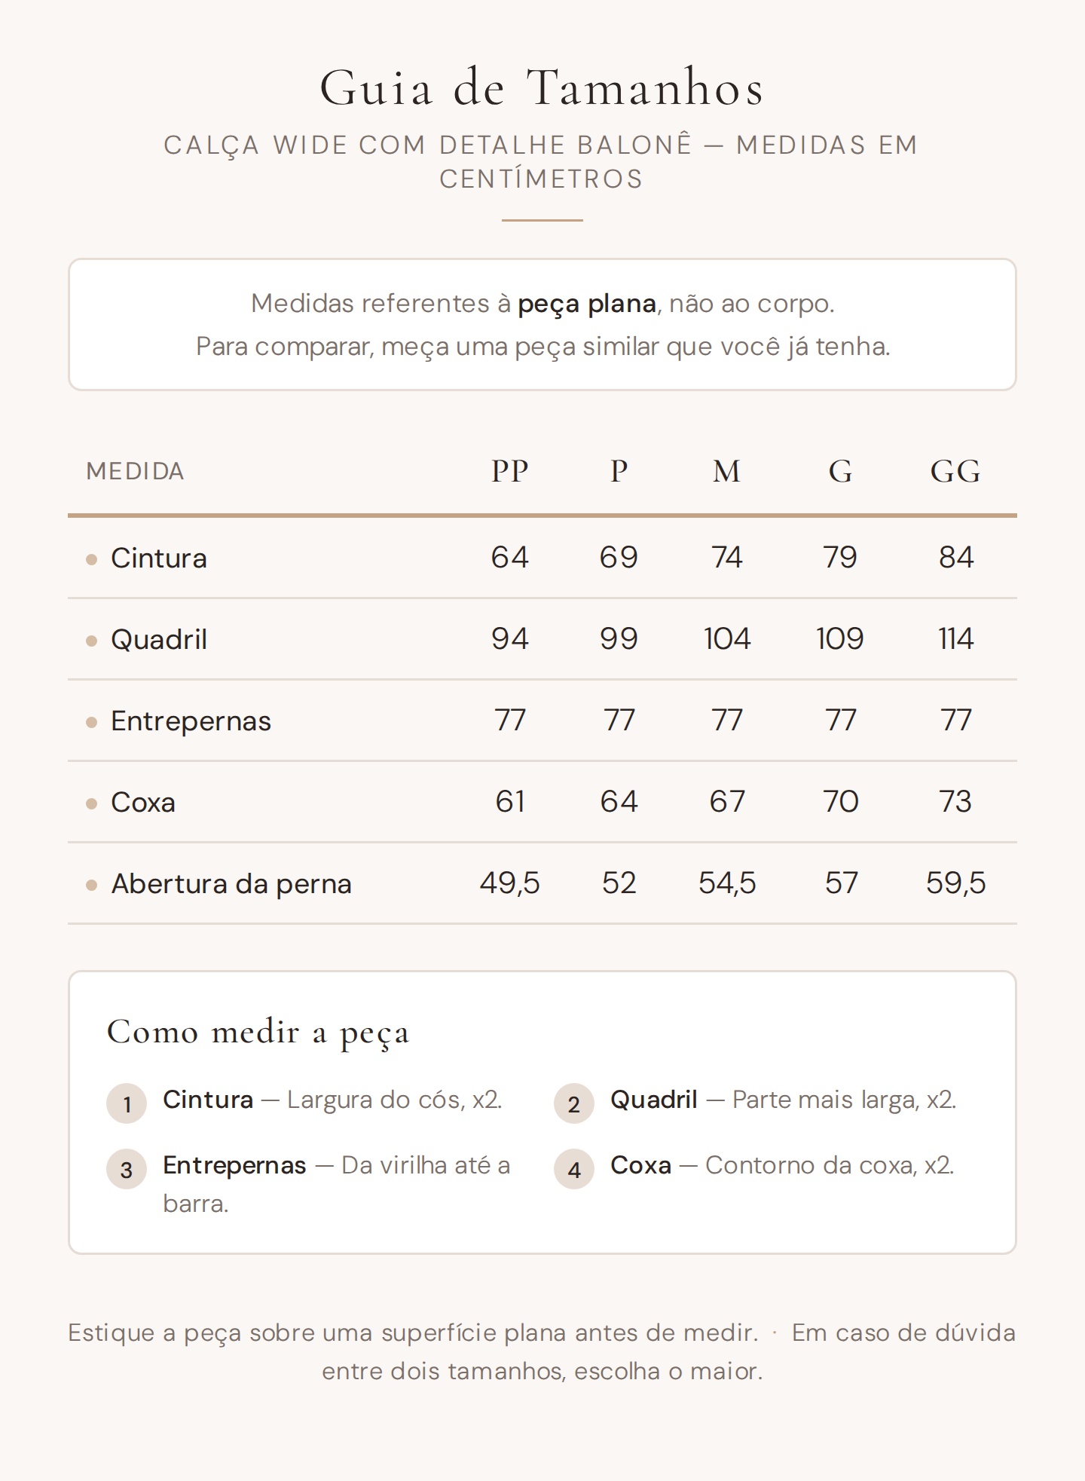Click the Quadril value 109 for size G
The height and width of the screenshot is (1481, 1085).
(x=840, y=639)
